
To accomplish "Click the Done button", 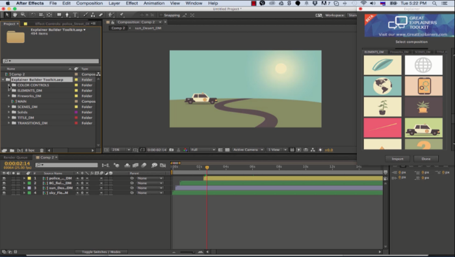I will pyautogui.click(x=426, y=159).
